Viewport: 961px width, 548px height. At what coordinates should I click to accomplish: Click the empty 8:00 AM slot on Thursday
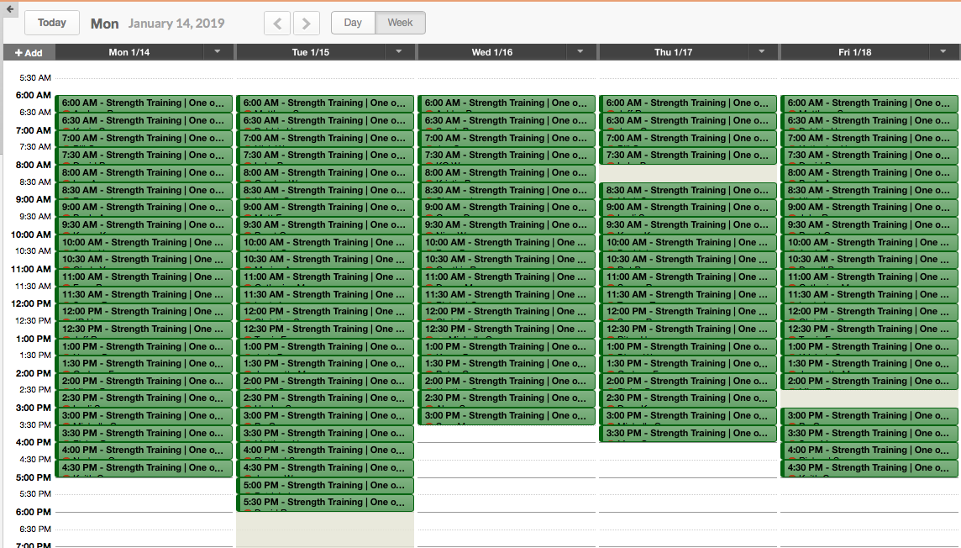pos(688,173)
